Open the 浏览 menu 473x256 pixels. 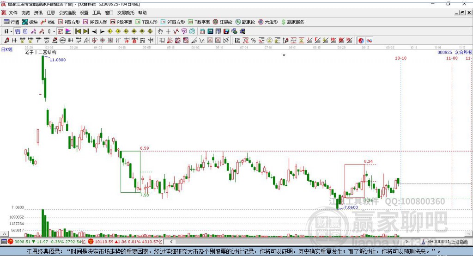coord(26,12)
